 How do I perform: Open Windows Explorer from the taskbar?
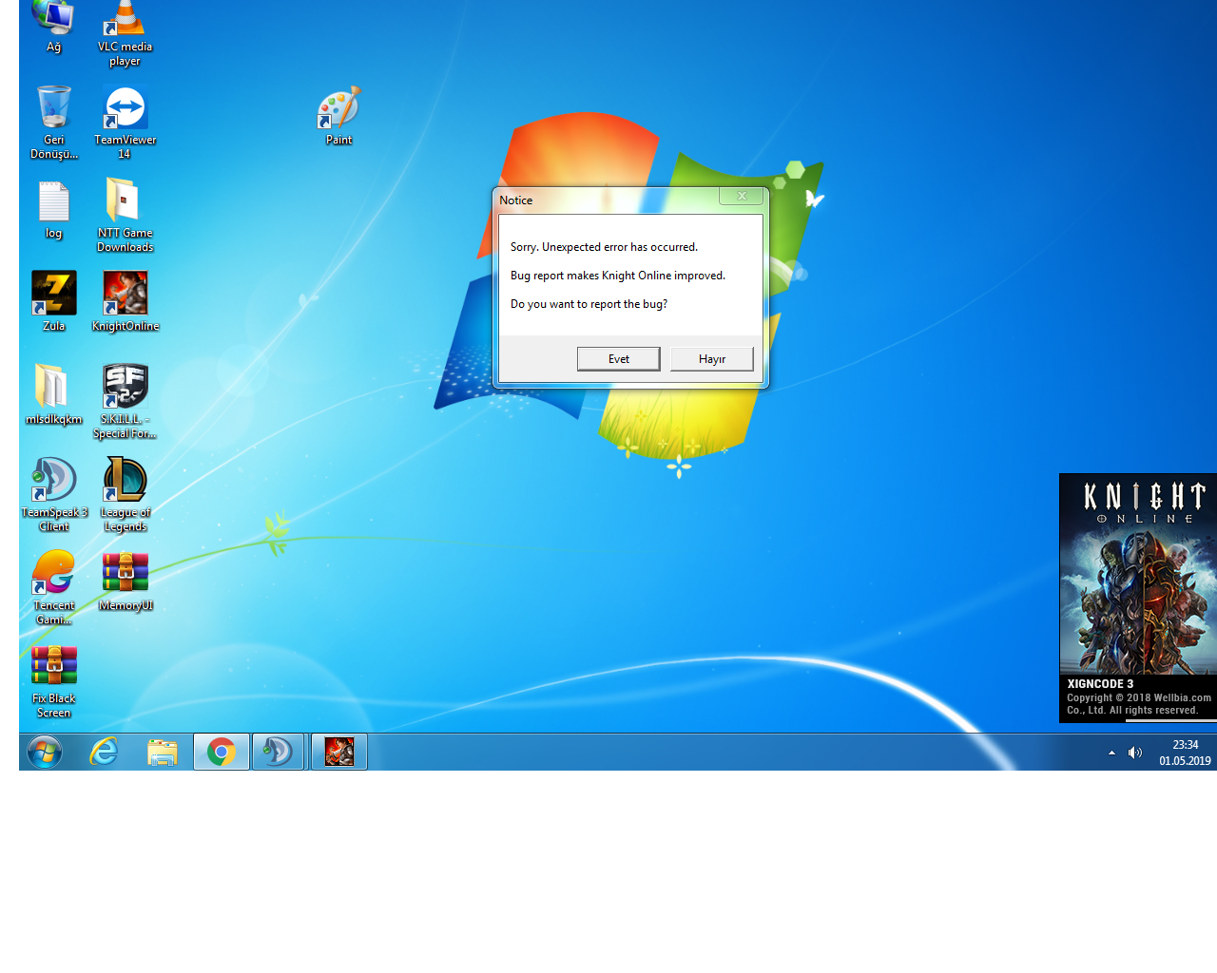tap(163, 753)
